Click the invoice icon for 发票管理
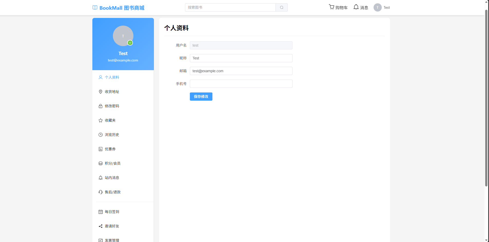489x242 pixels. pyautogui.click(x=101, y=240)
